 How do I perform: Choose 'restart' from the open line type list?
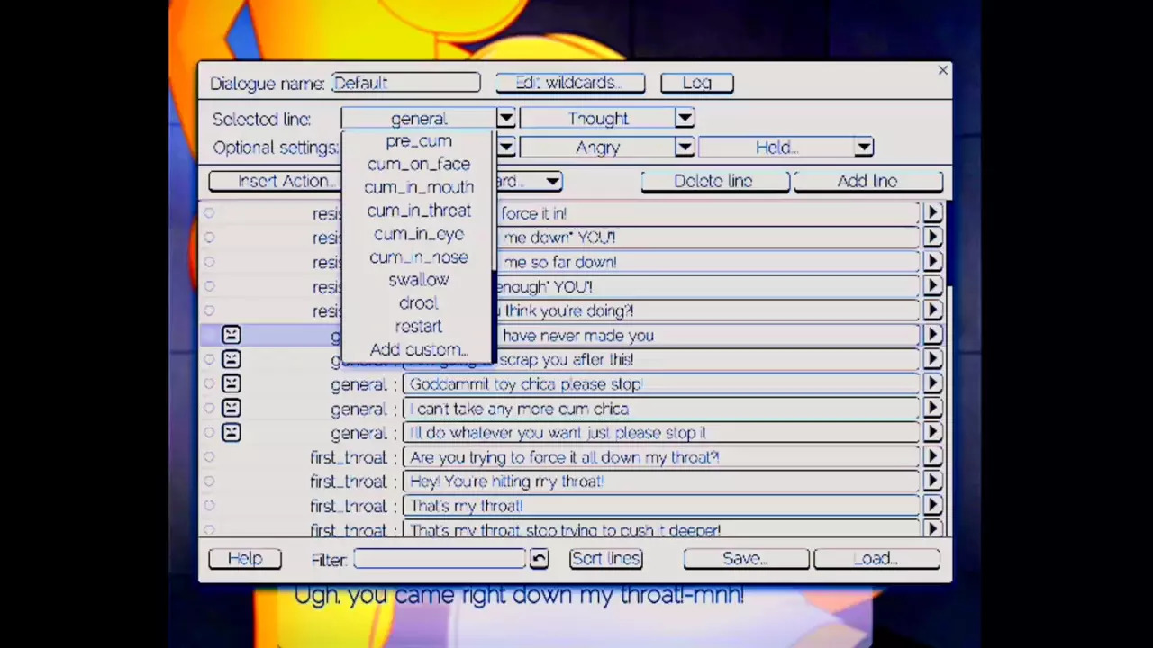coord(419,326)
